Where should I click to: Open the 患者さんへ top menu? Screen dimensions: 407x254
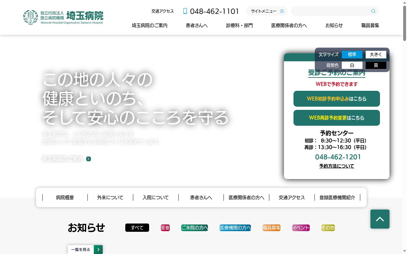[x=197, y=25]
